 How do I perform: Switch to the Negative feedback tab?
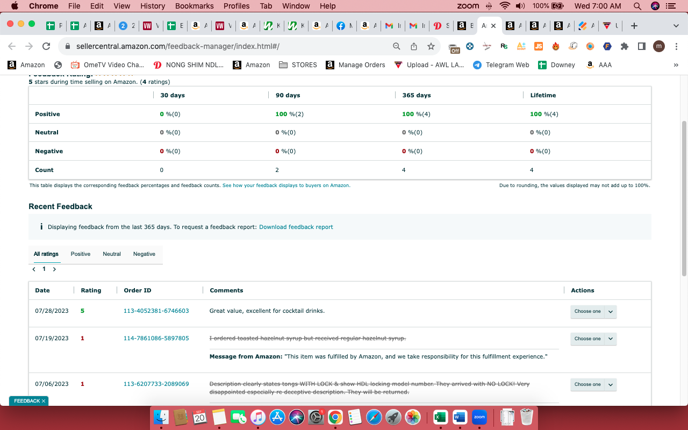(144, 254)
